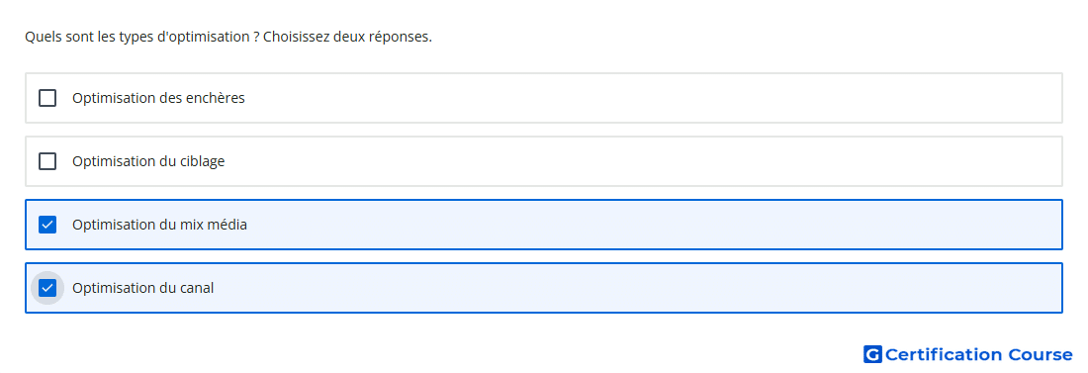Click the empty square box next to enchères
This screenshot has width=1088, height=373.
coord(47,98)
